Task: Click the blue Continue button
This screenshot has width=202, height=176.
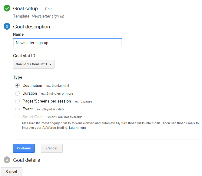Action: tap(24, 148)
